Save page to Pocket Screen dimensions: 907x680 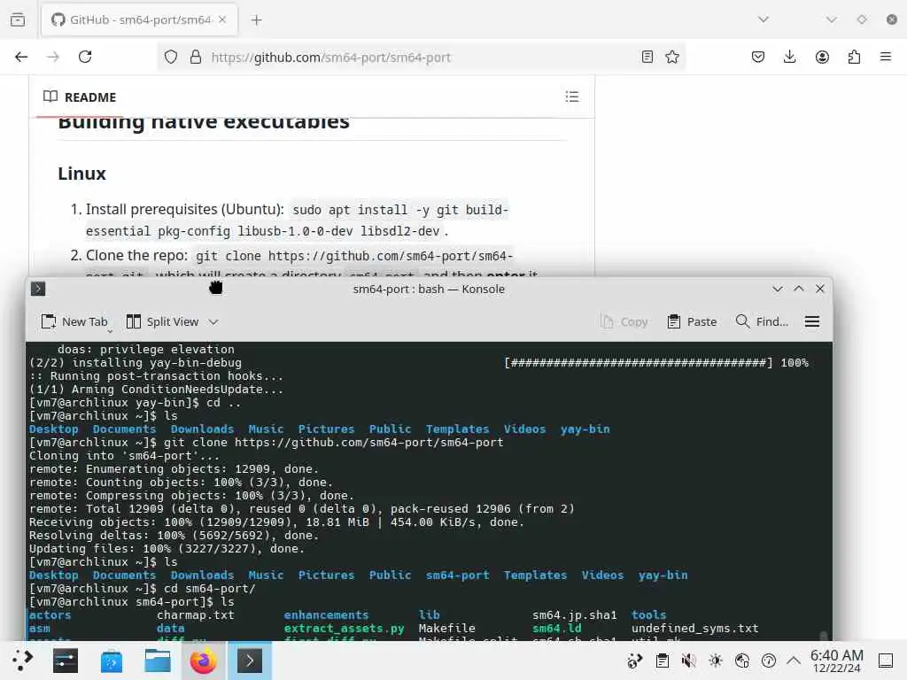click(758, 57)
